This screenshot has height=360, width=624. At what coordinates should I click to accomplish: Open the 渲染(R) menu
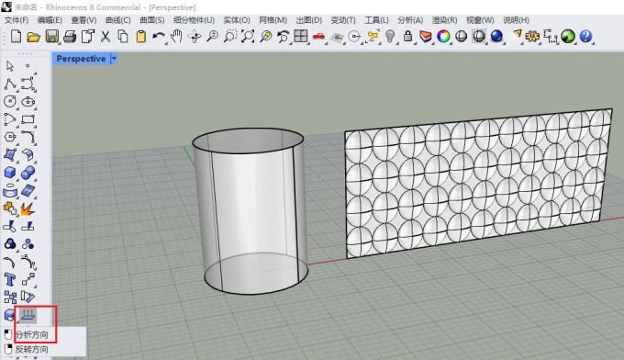(444, 20)
